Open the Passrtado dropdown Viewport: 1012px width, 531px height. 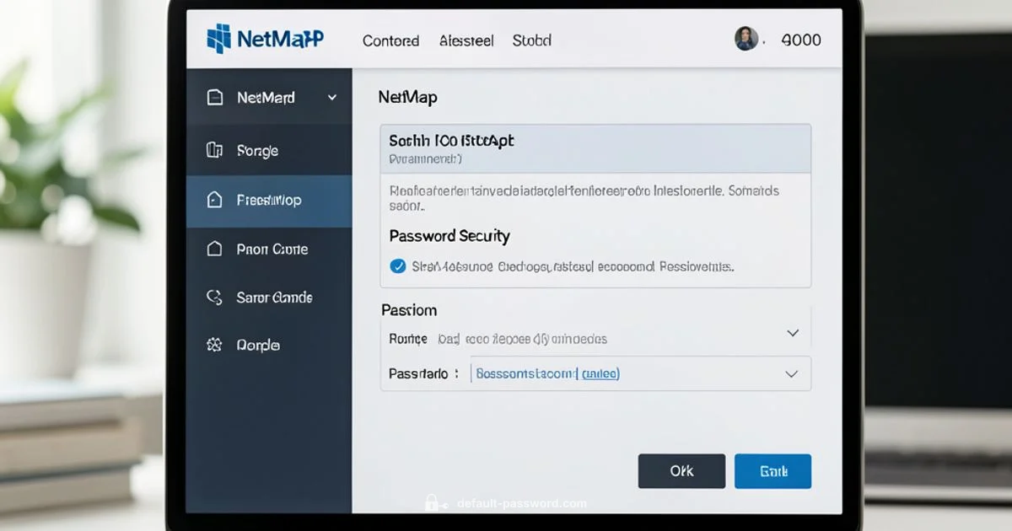790,373
